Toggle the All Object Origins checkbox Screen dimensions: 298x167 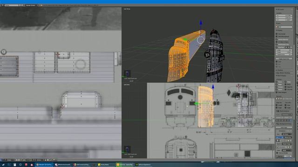(x=277, y=42)
